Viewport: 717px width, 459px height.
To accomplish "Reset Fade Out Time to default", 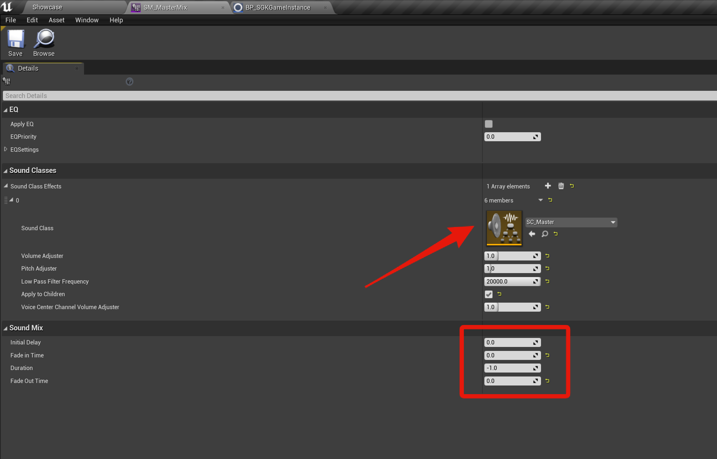I will coord(547,381).
